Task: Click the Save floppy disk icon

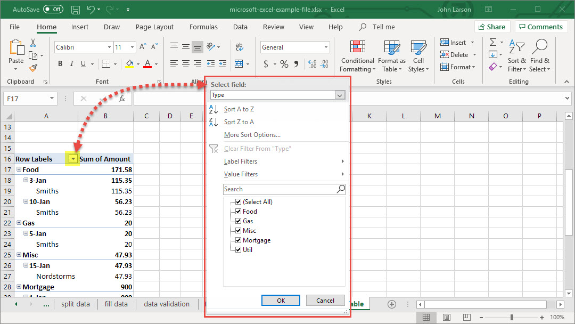Action: (x=76, y=10)
